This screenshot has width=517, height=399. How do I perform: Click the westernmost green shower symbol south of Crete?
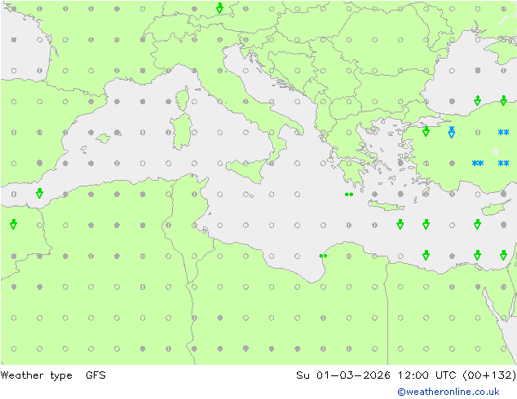pyautogui.click(x=400, y=224)
